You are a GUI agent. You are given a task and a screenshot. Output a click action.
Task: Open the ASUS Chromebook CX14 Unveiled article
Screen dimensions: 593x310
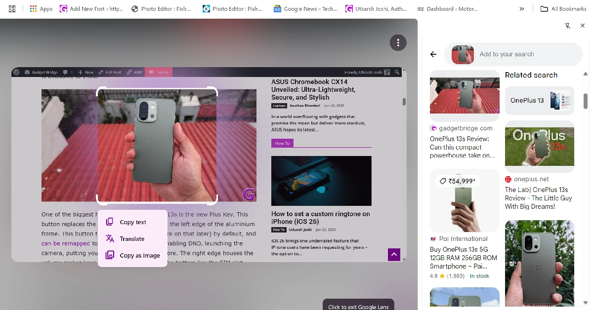coord(313,90)
